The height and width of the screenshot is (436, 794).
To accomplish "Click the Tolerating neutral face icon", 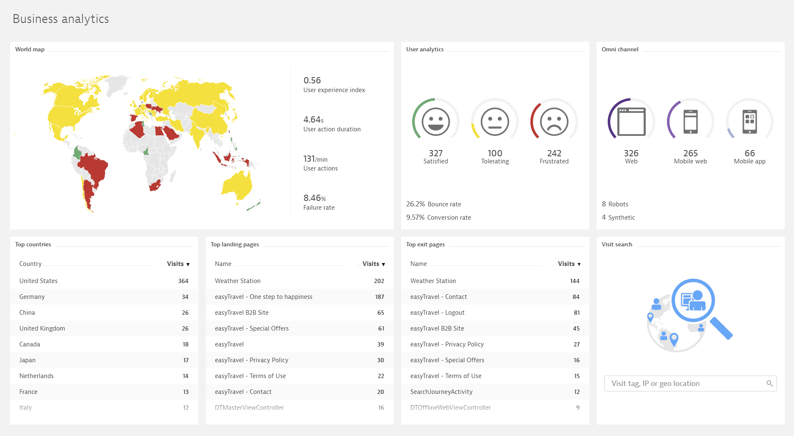I will [x=495, y=122].
